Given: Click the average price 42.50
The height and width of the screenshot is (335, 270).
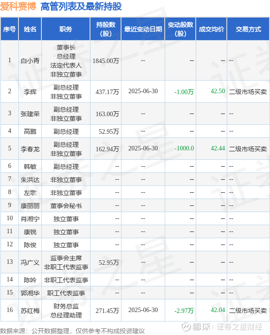Looking at the screenshot, I should point(218,91).
